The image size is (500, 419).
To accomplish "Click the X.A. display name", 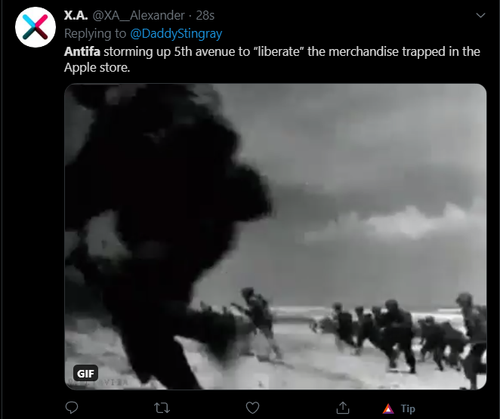I will pos(76,15).
